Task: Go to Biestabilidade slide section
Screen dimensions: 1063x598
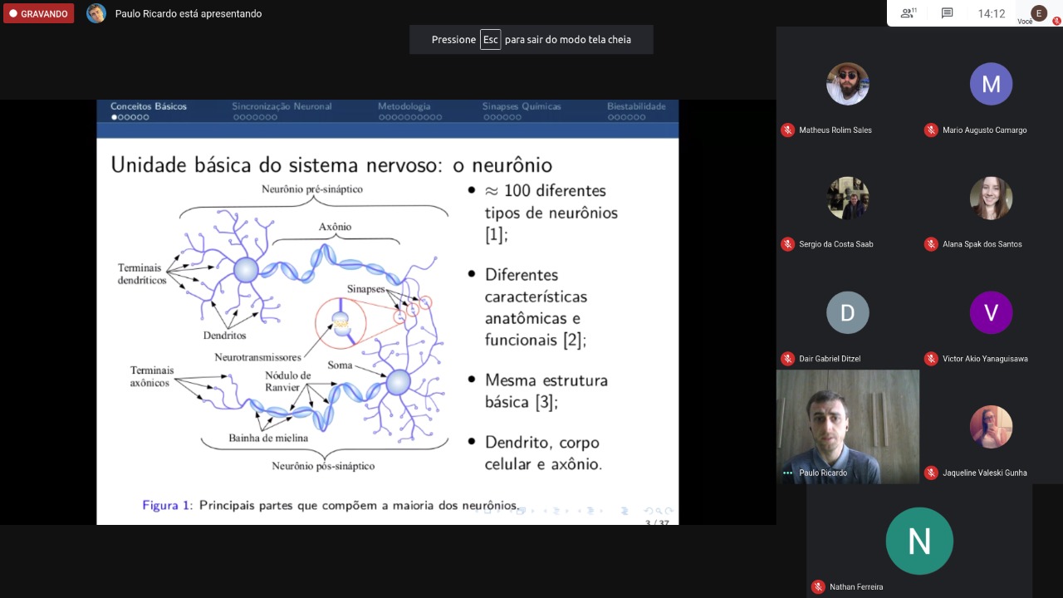Action: click(x=636, y=106)
